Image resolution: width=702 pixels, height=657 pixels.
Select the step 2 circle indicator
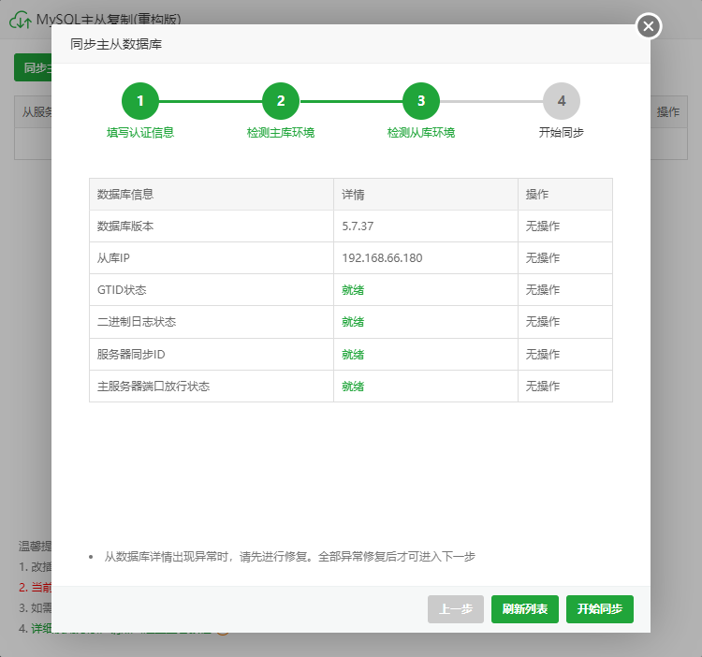click(281, 101)
